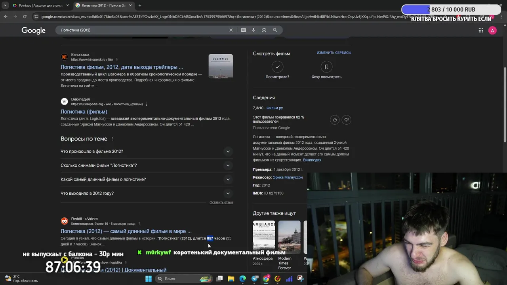
Task: Open the on-screen keyboard input tool
Action: [243, 30]
